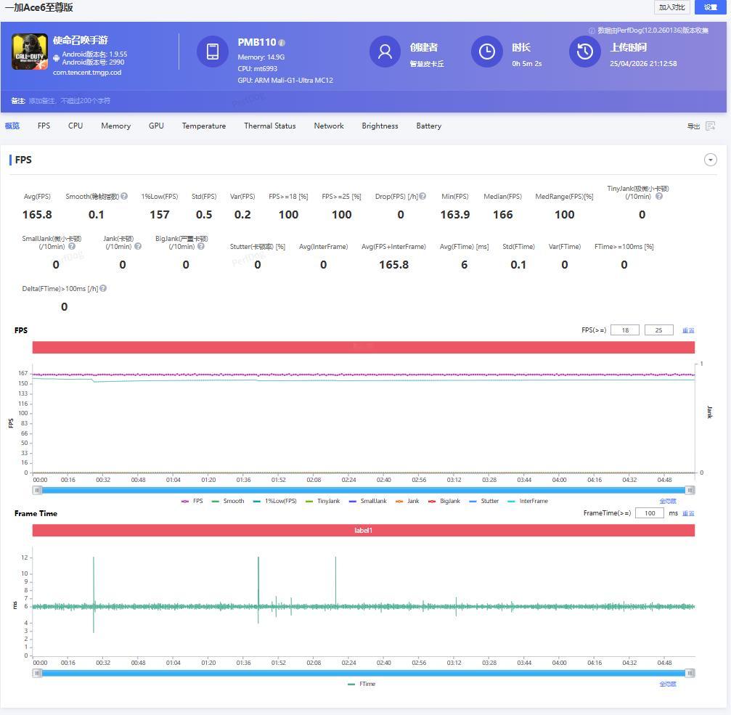Screen dimensions: 731x715
Task: Click the FPS chart 重置 link
Action: 687,330
